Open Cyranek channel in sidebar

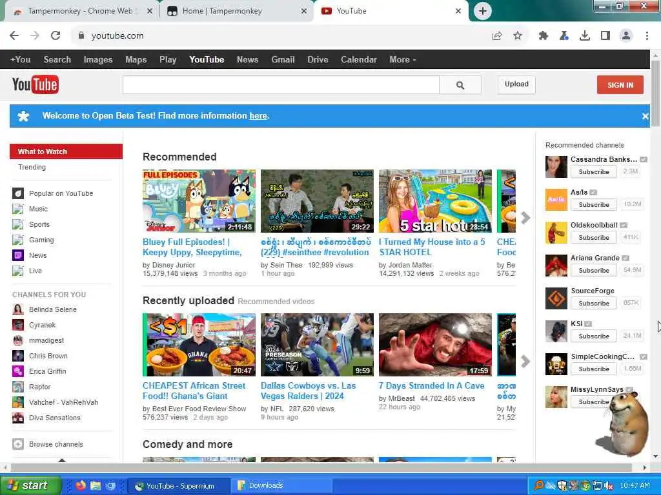point(42,325)
